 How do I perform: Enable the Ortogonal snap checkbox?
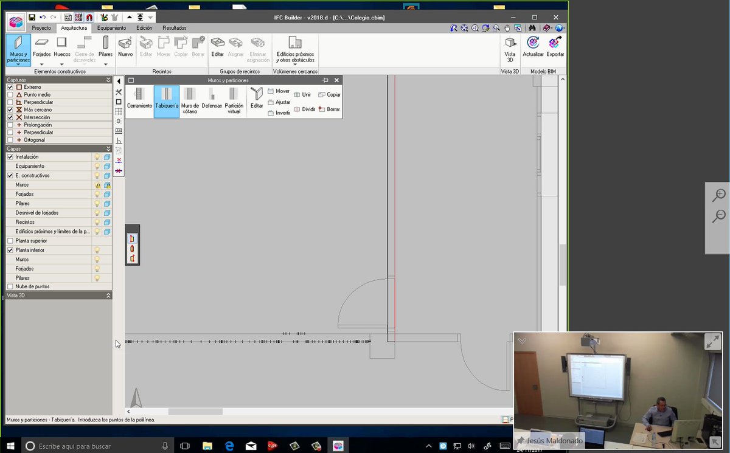pos(10,140)
